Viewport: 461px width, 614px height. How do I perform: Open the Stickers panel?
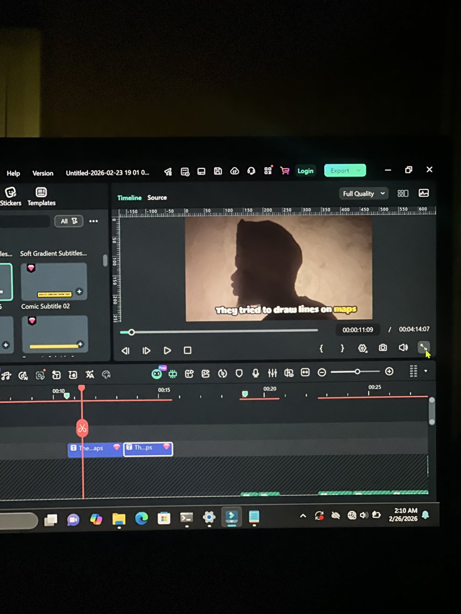pos(10,196)
